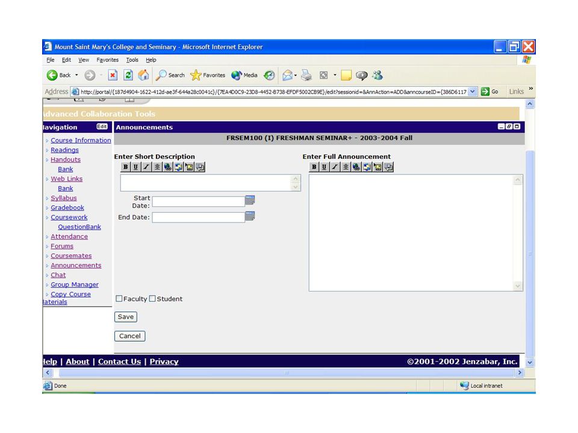The height and width of the screenshot is (433, 578).
Task: Open the Edit menu
Action: [66, 60]
